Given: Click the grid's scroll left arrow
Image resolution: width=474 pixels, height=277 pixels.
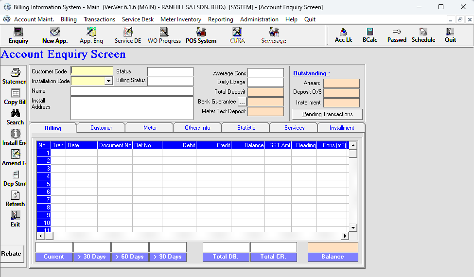Looking at the screenshot, I should [x=41, y=236].
